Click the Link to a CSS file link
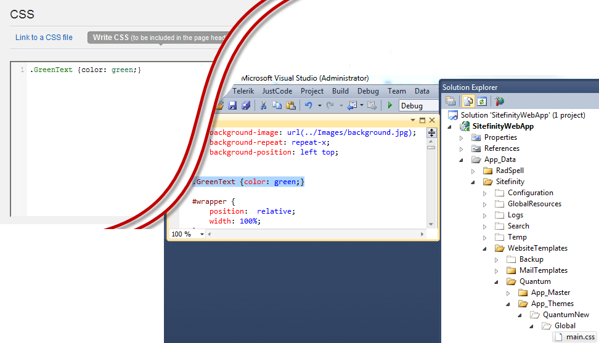This screenshot has height=343, width=599. 44,38
